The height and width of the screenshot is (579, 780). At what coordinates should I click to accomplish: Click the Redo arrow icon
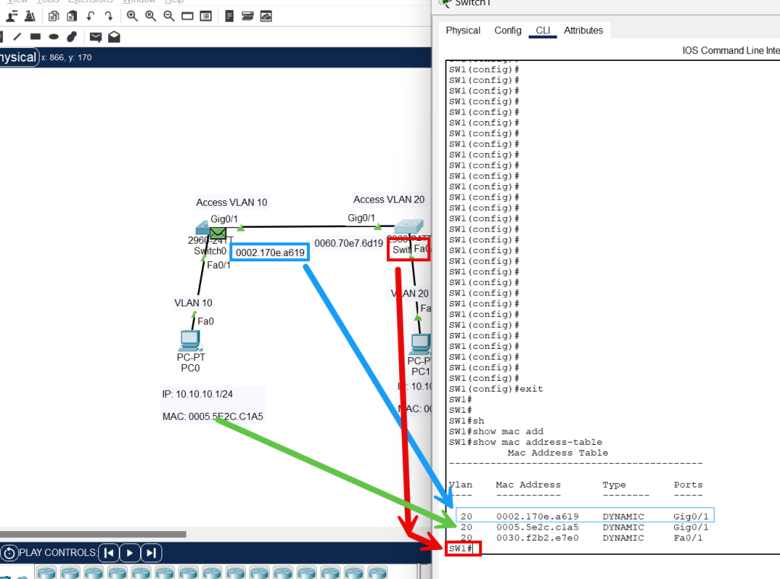(110, 15)
